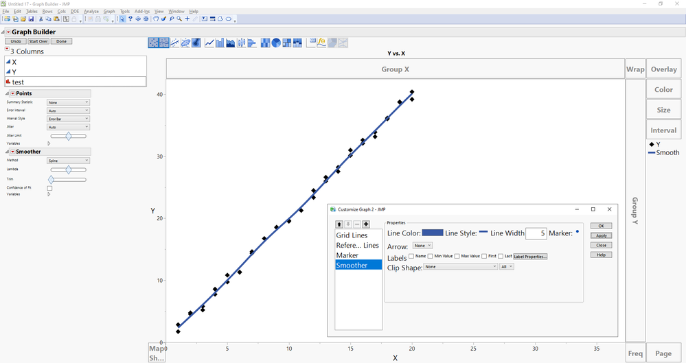
Task: Click the Lambda slider
Action: click(68, 169)
